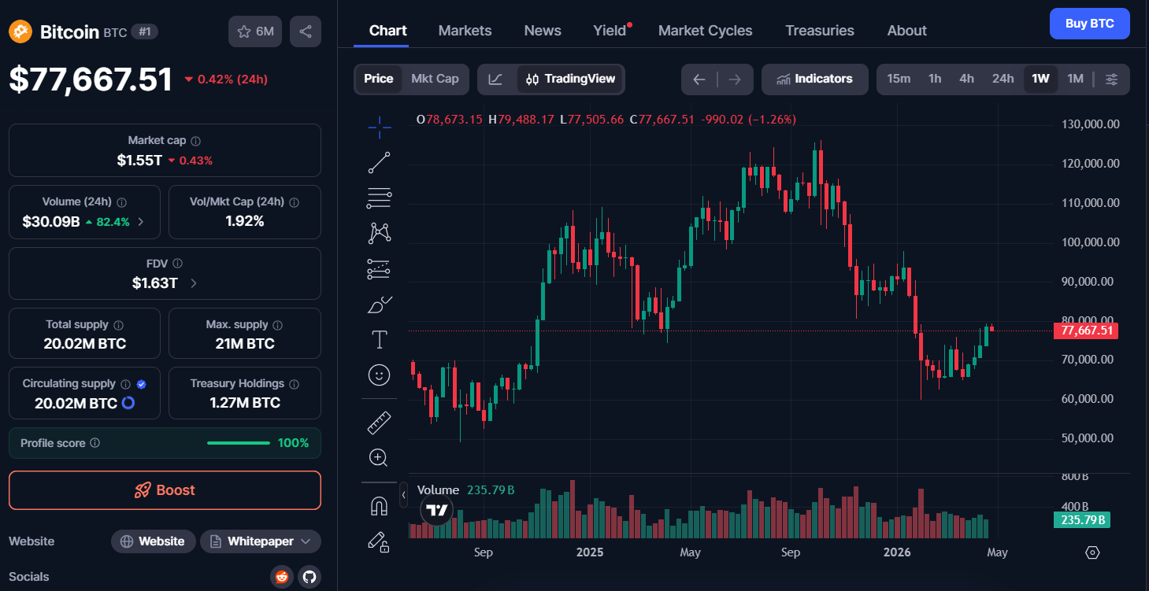Viewport: 1149px width, 591px height.
Task: Share the Bitcoin page
Action: point(306,31)
